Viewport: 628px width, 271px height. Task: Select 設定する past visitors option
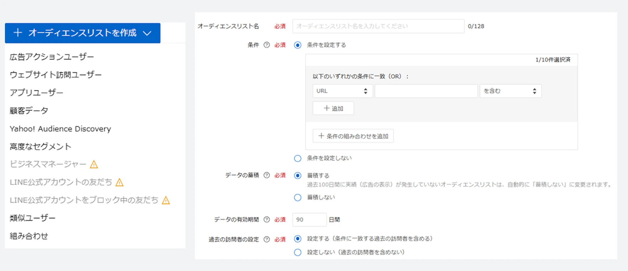tap(298, 239)
